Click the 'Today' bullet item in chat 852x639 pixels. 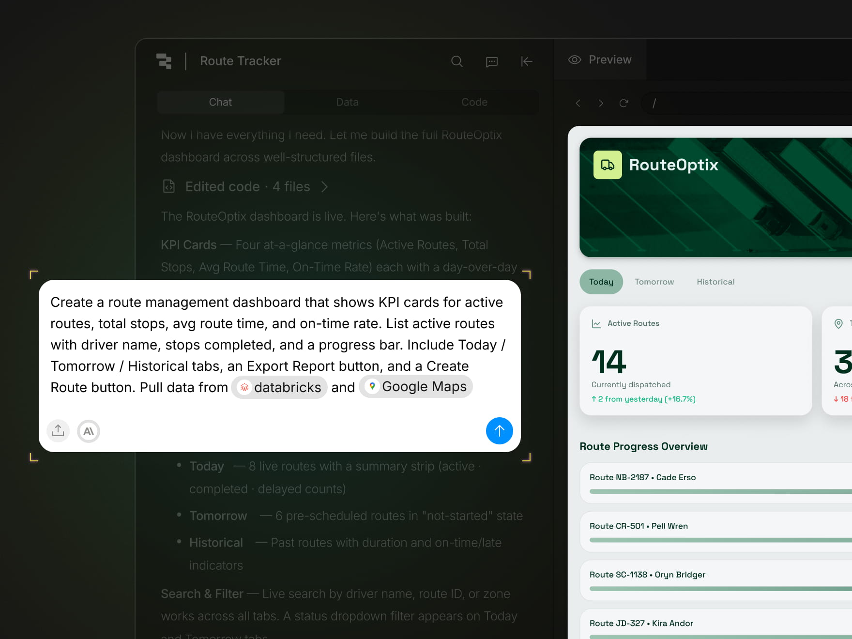pyautogui.click(x=207, y=466)
